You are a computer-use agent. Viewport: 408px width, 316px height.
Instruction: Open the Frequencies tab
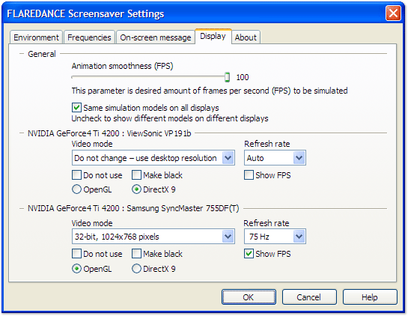tap(89, 37)
